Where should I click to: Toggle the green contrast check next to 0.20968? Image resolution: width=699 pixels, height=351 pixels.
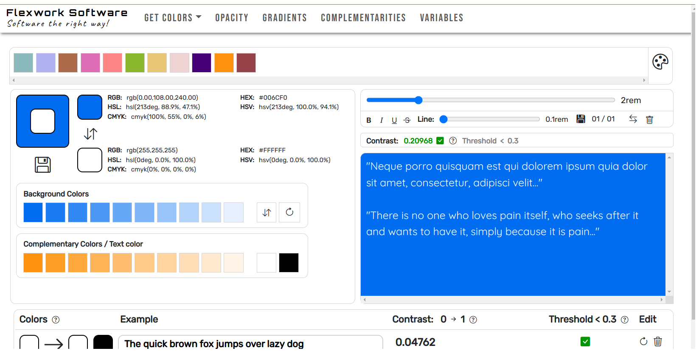coord(440,140)
